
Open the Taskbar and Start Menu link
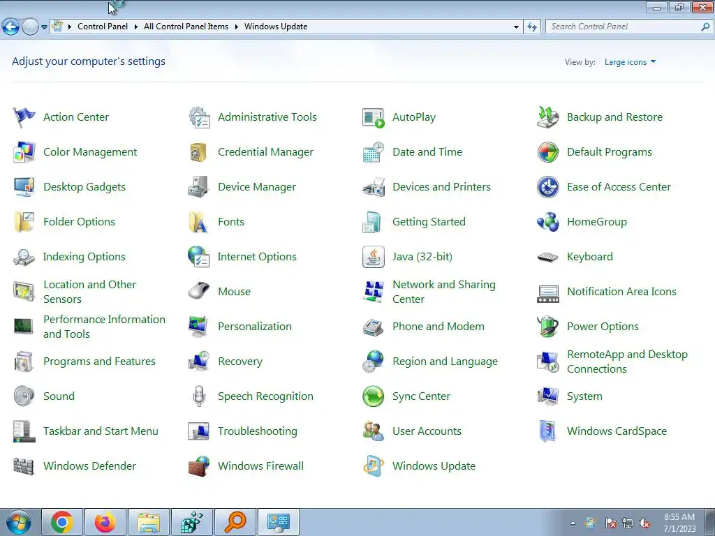click(101, 431)
